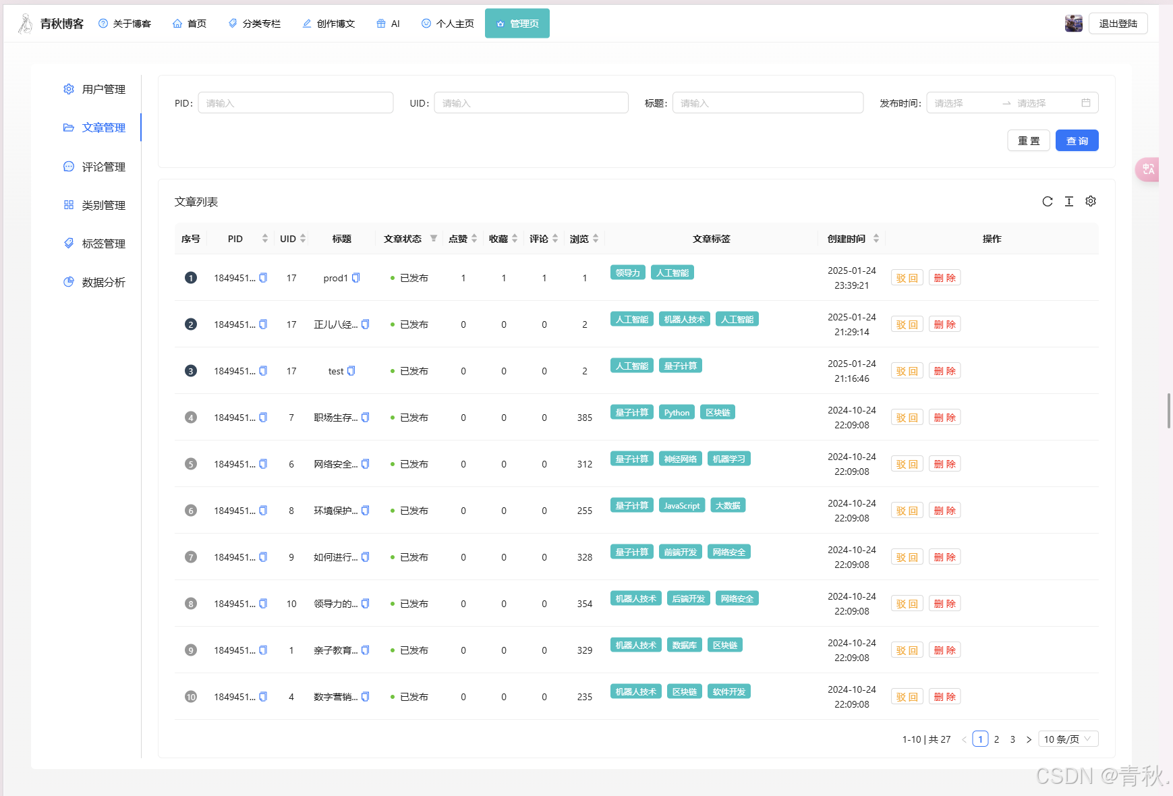Open the article status filter icon
Image resolution: width=1173 pixels, height=796 pixels.
(x=434, y=239)
